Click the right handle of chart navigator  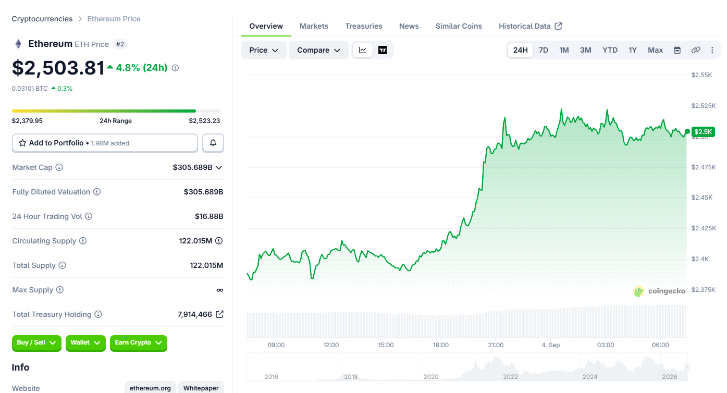(x=687, y=367)
